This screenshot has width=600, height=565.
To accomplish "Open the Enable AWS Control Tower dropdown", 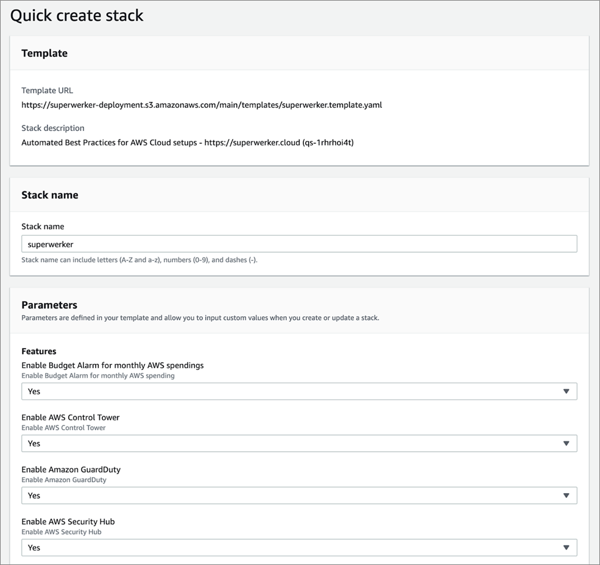I will pyautogui.click(x=299, y=443).
